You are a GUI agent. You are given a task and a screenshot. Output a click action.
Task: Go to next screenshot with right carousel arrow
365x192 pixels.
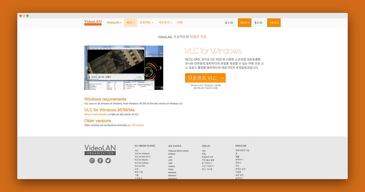coord(161,68)
